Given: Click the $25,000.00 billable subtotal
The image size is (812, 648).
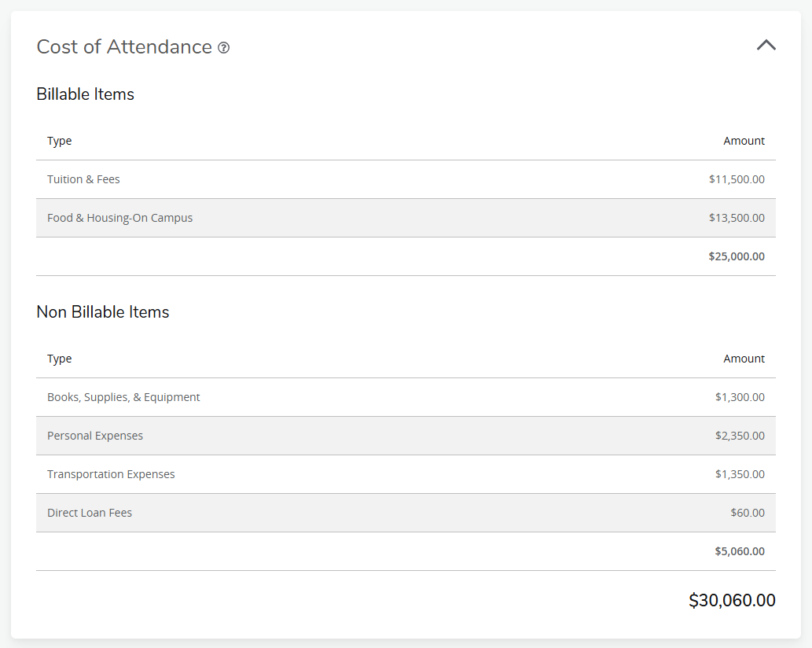Looking at the screenshot, I should (737, 256).
